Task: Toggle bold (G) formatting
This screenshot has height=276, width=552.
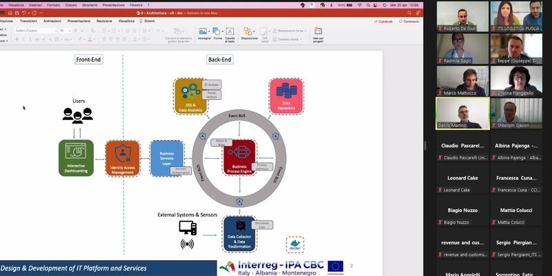Action: 17,39
